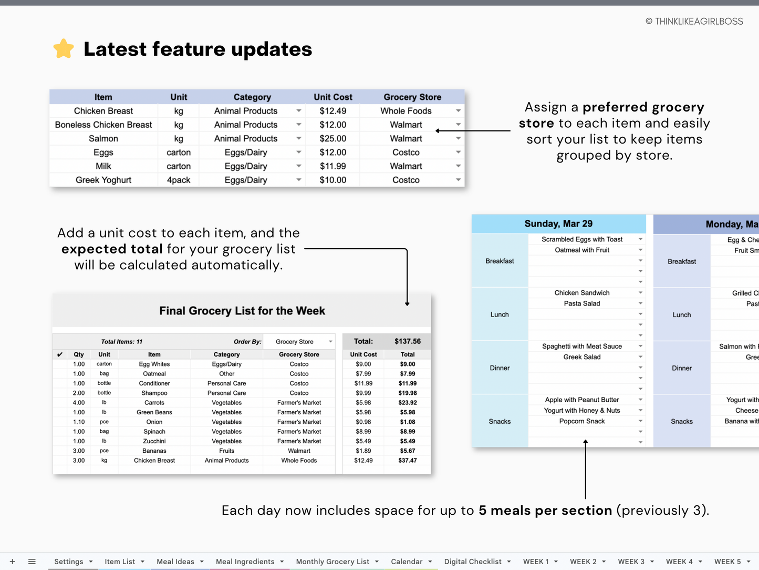The image size is (759, 570).
Task: Go to the Meal Ideas tab
Action: pyautogui.click(x=175, y=562)
